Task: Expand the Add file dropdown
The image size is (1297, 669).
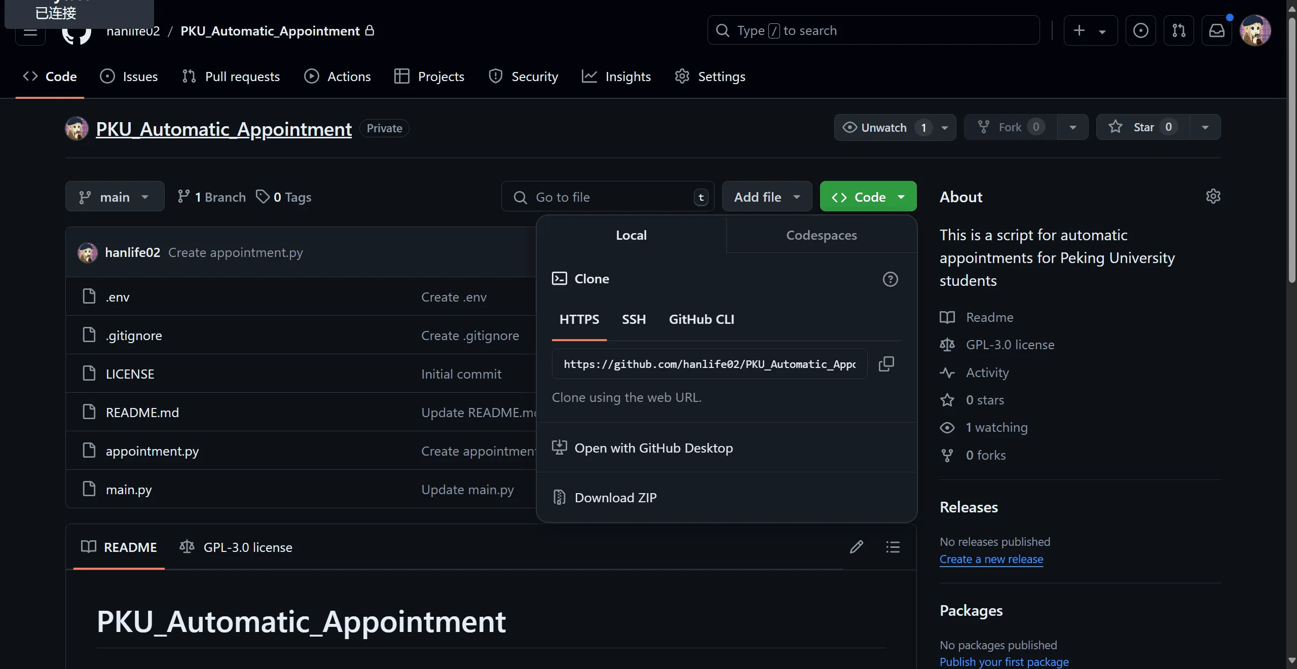Action: (x=767, y=197)
